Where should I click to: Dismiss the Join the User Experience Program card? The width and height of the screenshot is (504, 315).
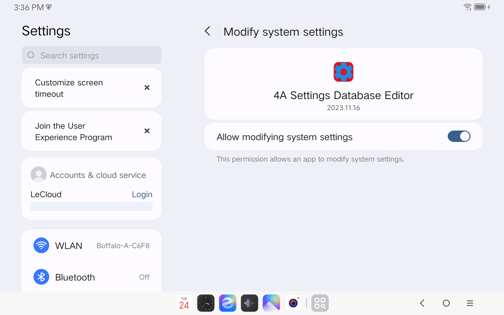pyautogui.click(x=147, y=131)
